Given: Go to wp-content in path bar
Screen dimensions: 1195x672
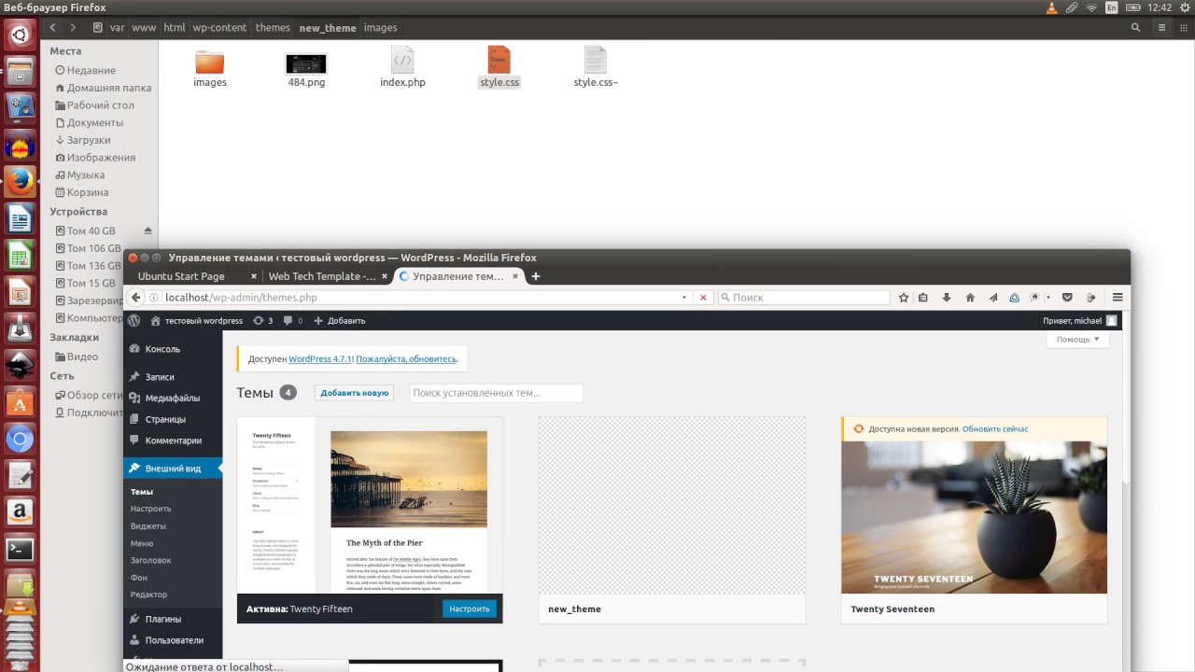Looking at the screenshot, I should [220, 28].
